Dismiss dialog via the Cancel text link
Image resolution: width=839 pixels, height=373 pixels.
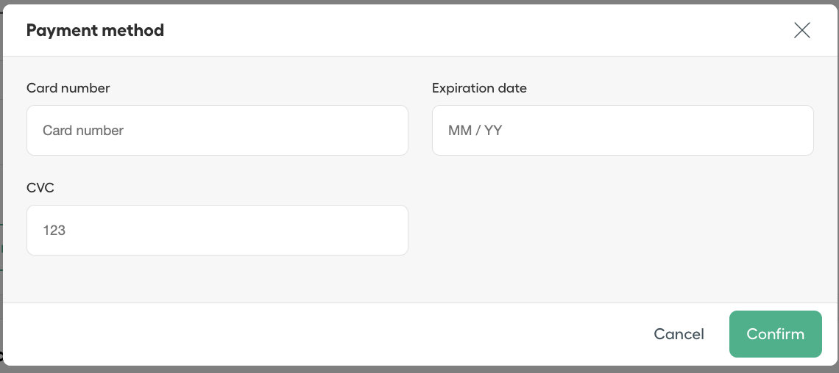[x=679, y=334]
